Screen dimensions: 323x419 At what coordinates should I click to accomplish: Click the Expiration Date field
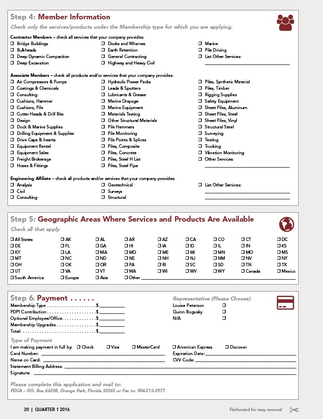click(251, 354)
